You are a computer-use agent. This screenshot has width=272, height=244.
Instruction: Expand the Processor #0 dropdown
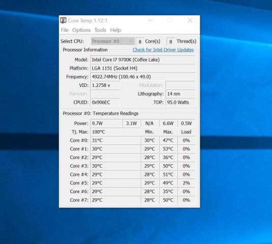(x=113, y=41)
